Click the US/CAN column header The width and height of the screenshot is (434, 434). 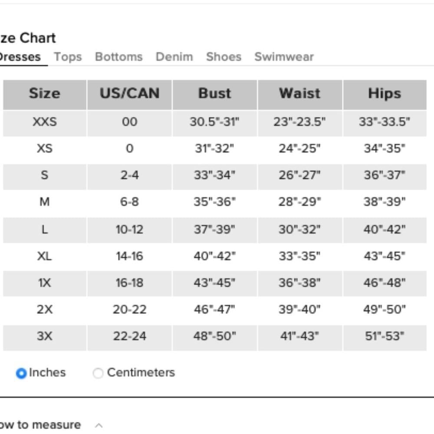(129, 95)
